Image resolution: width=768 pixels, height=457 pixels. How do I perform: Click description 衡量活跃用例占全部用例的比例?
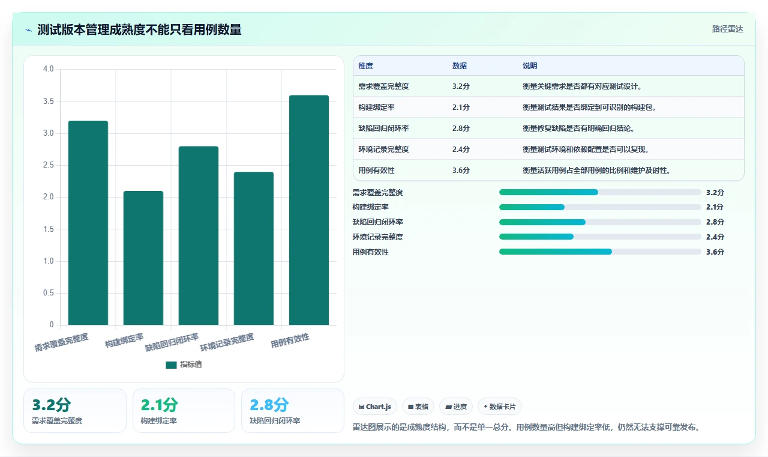(596, 171)
